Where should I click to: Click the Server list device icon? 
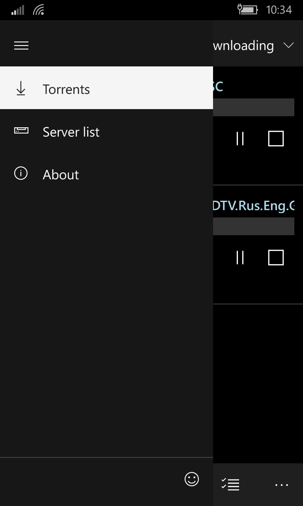pos(21,130)
